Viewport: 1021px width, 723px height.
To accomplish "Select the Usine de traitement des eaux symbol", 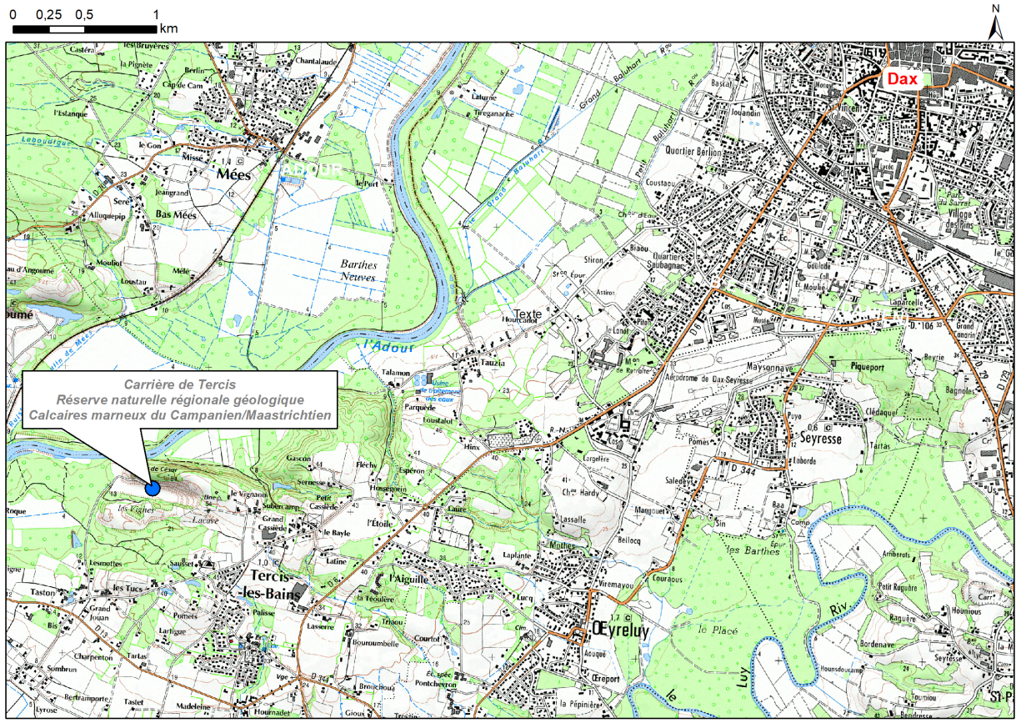I will 421,380.
